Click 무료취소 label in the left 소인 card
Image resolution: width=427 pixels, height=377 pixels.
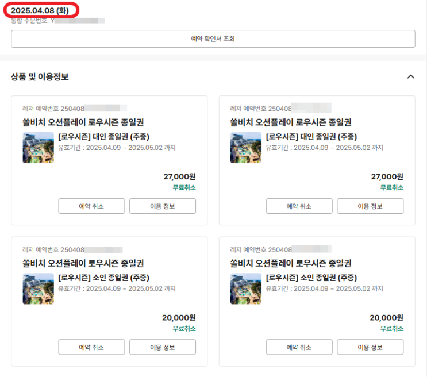(184, 329)
